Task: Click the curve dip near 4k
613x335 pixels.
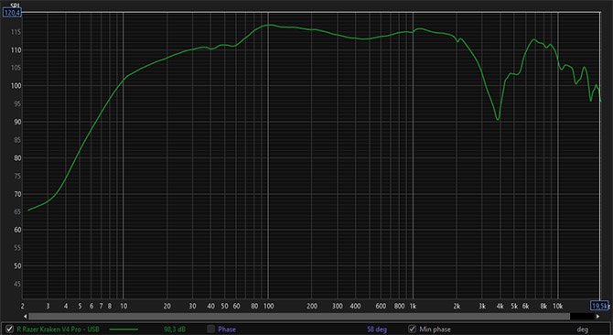Action: [498, 119]
